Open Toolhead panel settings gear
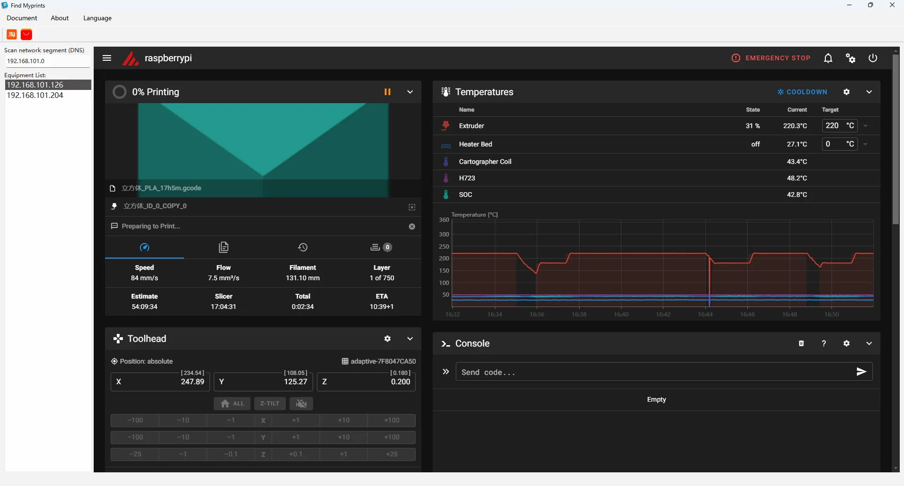This screenshot has width=904, height=486. pyautogui.click(x=387, y=339)
